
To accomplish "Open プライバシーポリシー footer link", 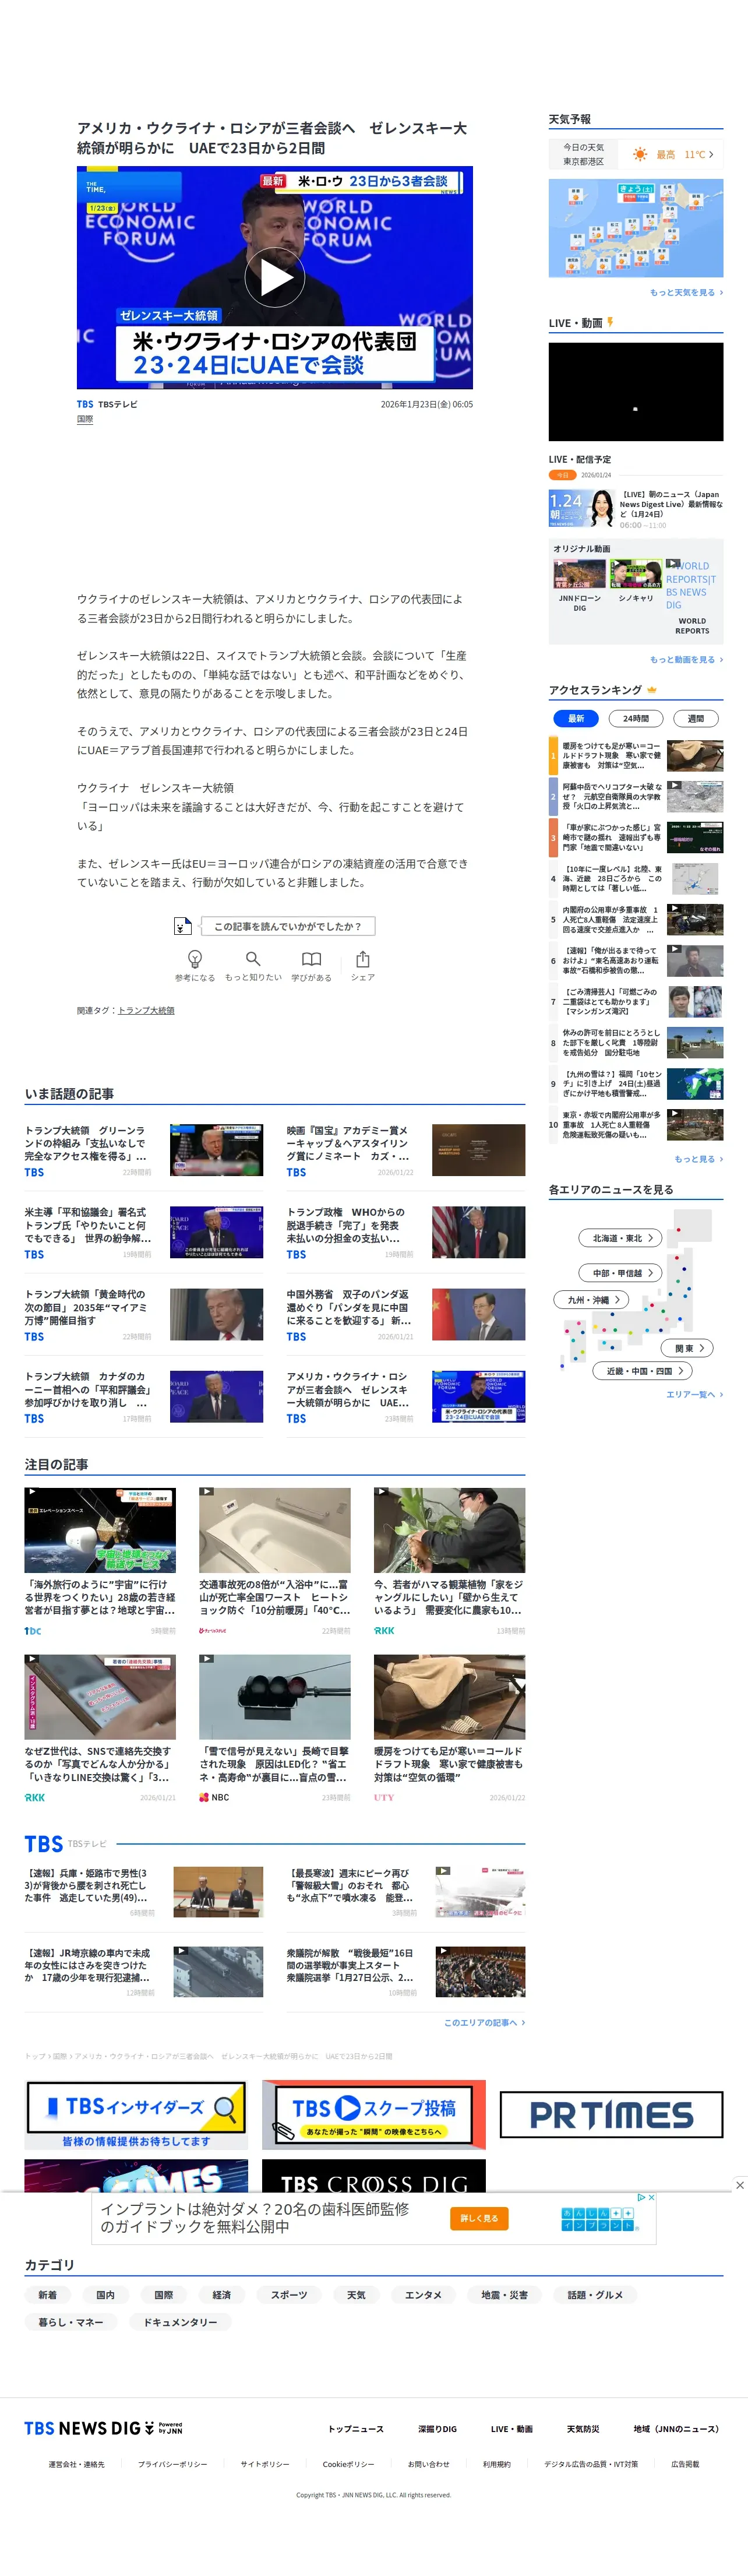I will point(172,2464).
